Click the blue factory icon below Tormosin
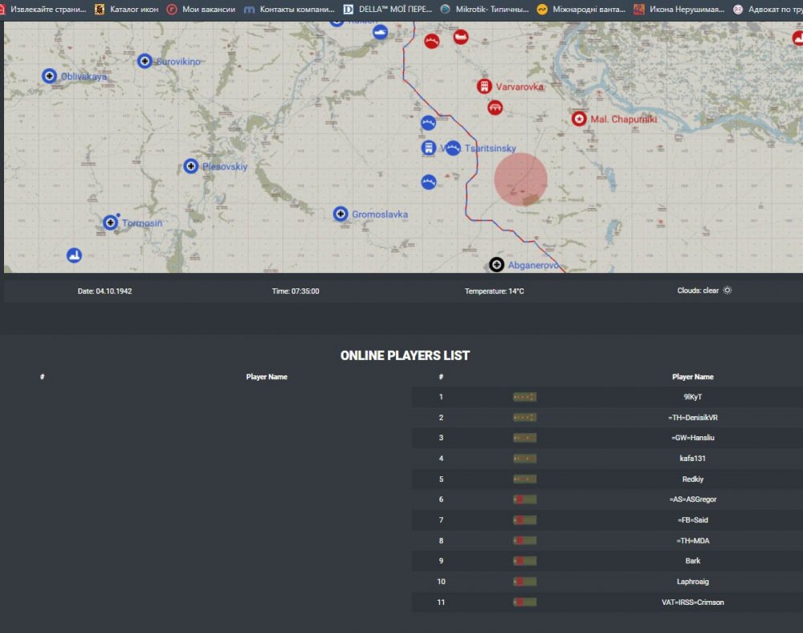803x633 pixels. (x=75, y=255)
